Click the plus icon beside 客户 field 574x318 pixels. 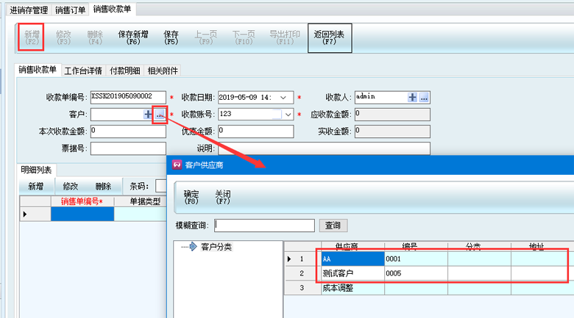148,115
